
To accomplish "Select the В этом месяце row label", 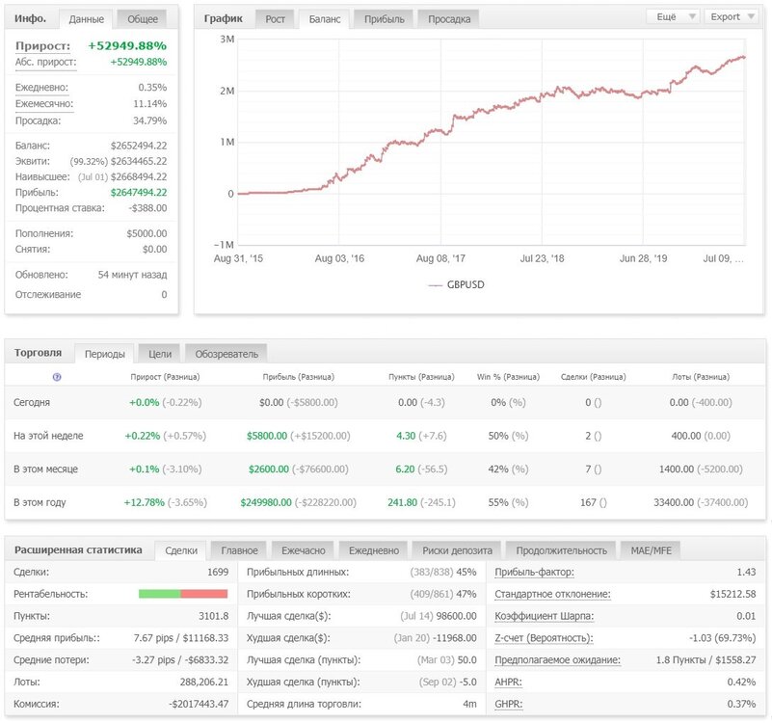I will (x=45, y=469).
